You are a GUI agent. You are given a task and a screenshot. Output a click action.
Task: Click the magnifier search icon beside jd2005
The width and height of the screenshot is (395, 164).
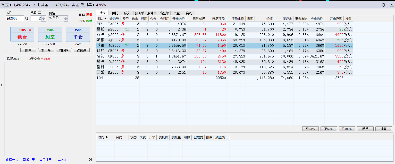(27, 18)
